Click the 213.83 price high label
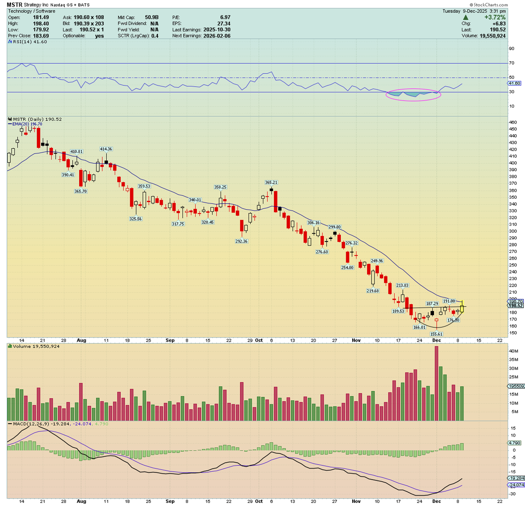Screen dimensions: 525x505 click(x=402, y=285)
